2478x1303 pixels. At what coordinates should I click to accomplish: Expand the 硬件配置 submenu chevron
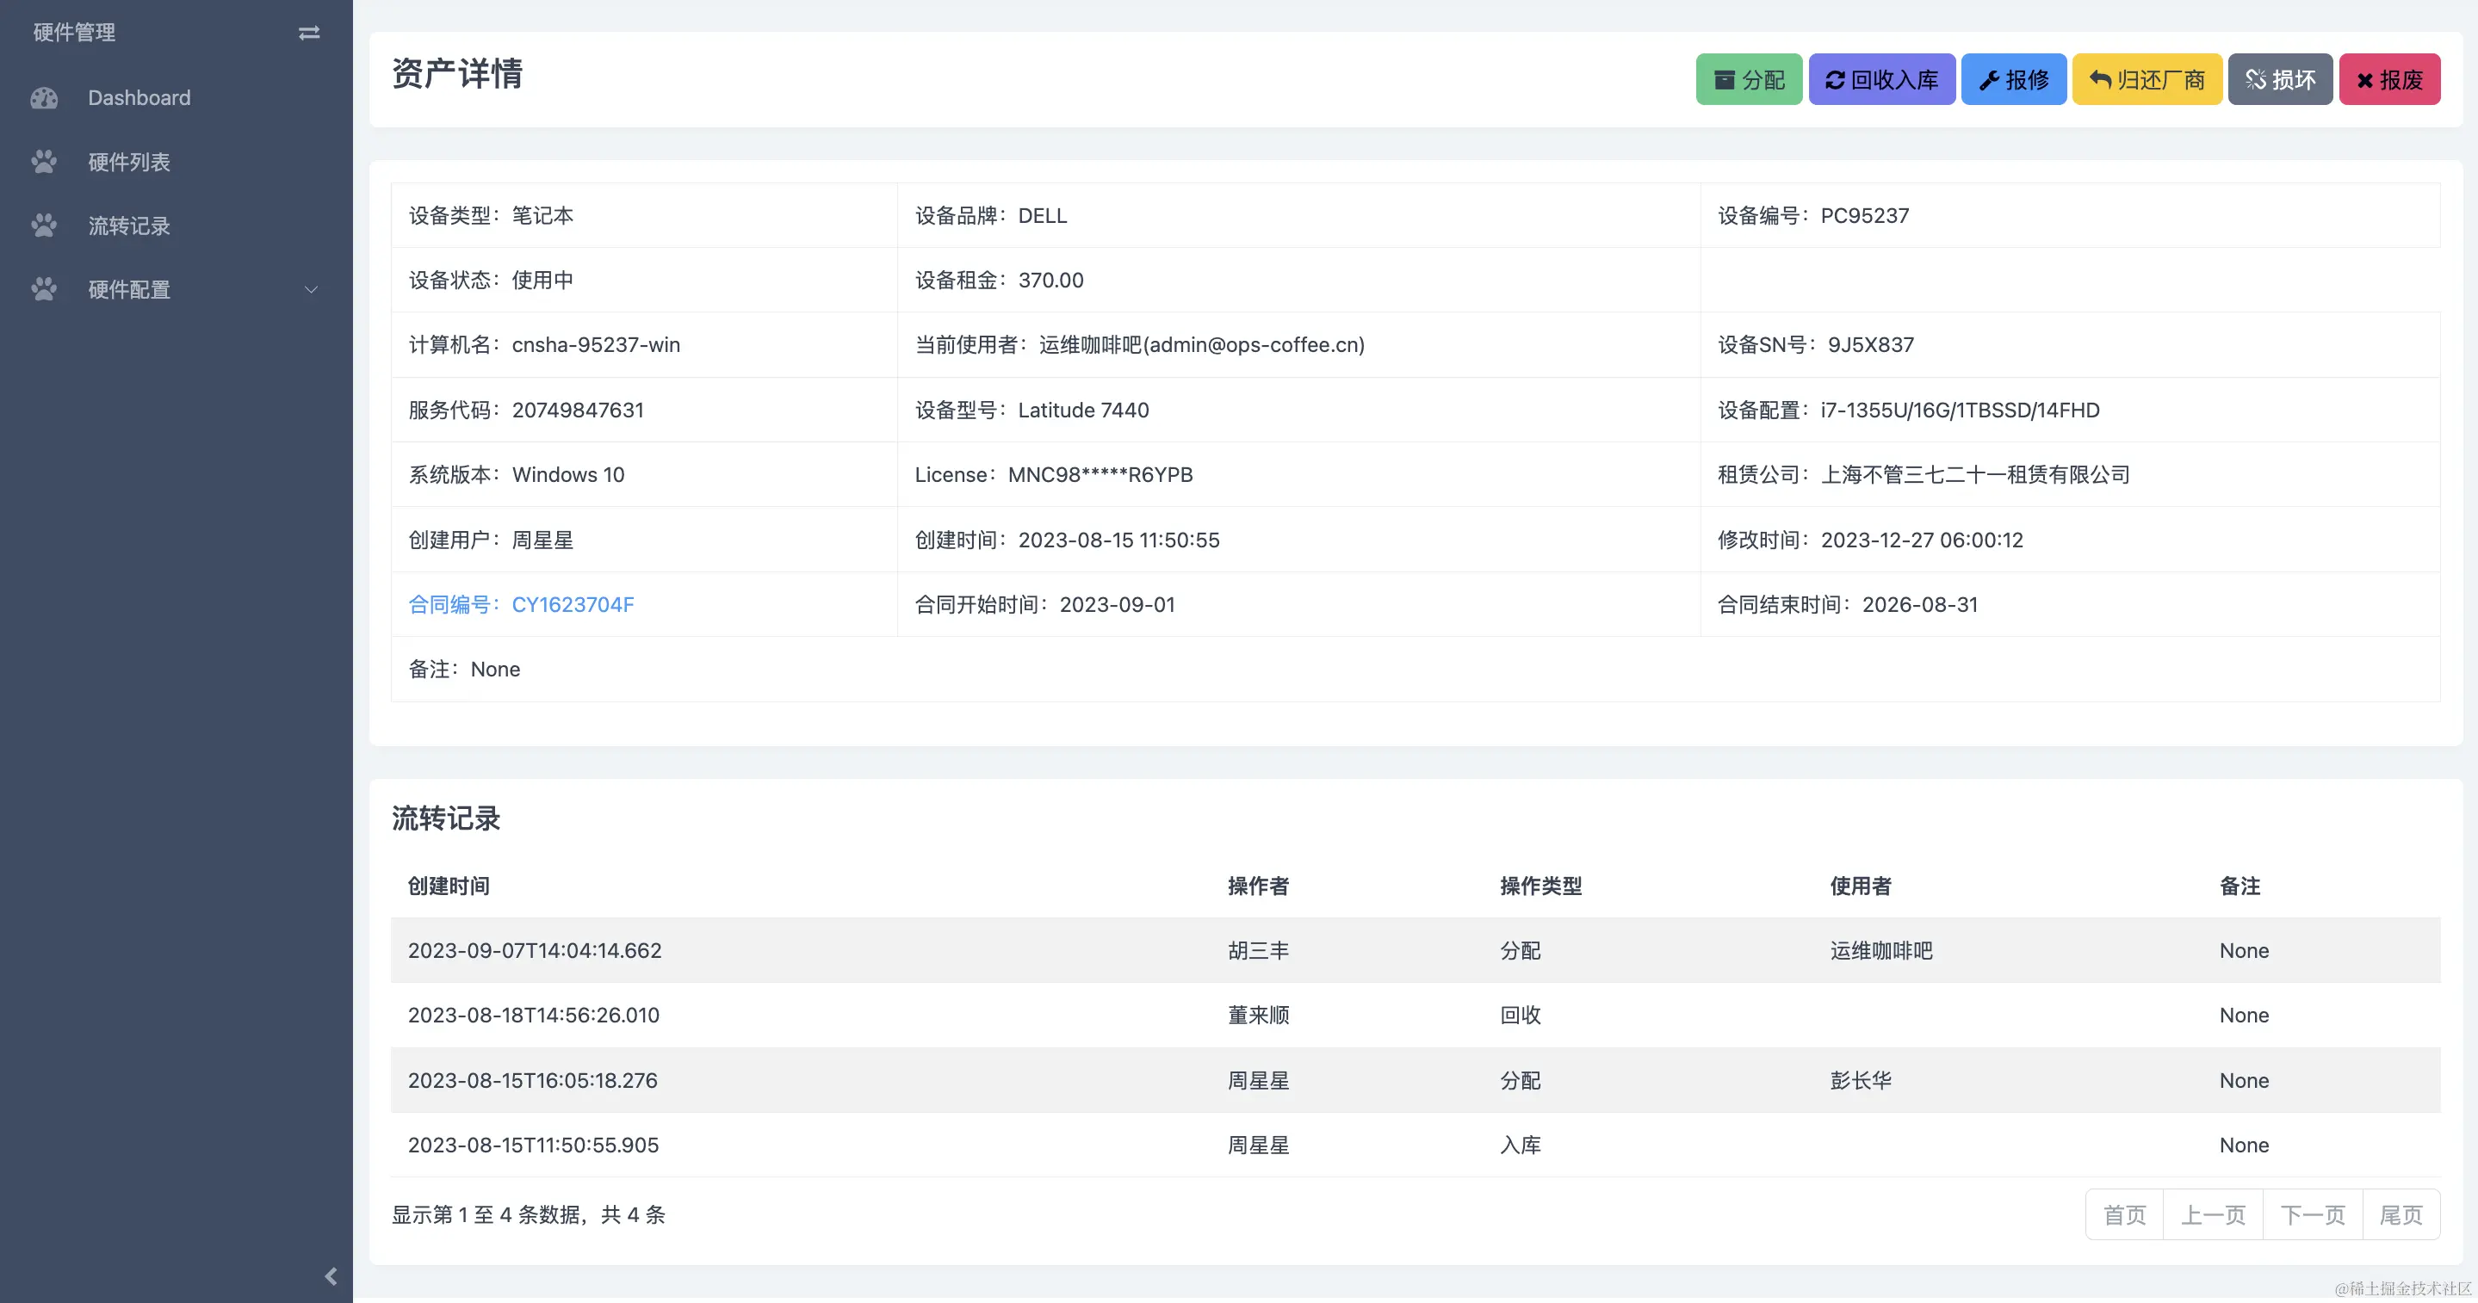coord(311,289)
